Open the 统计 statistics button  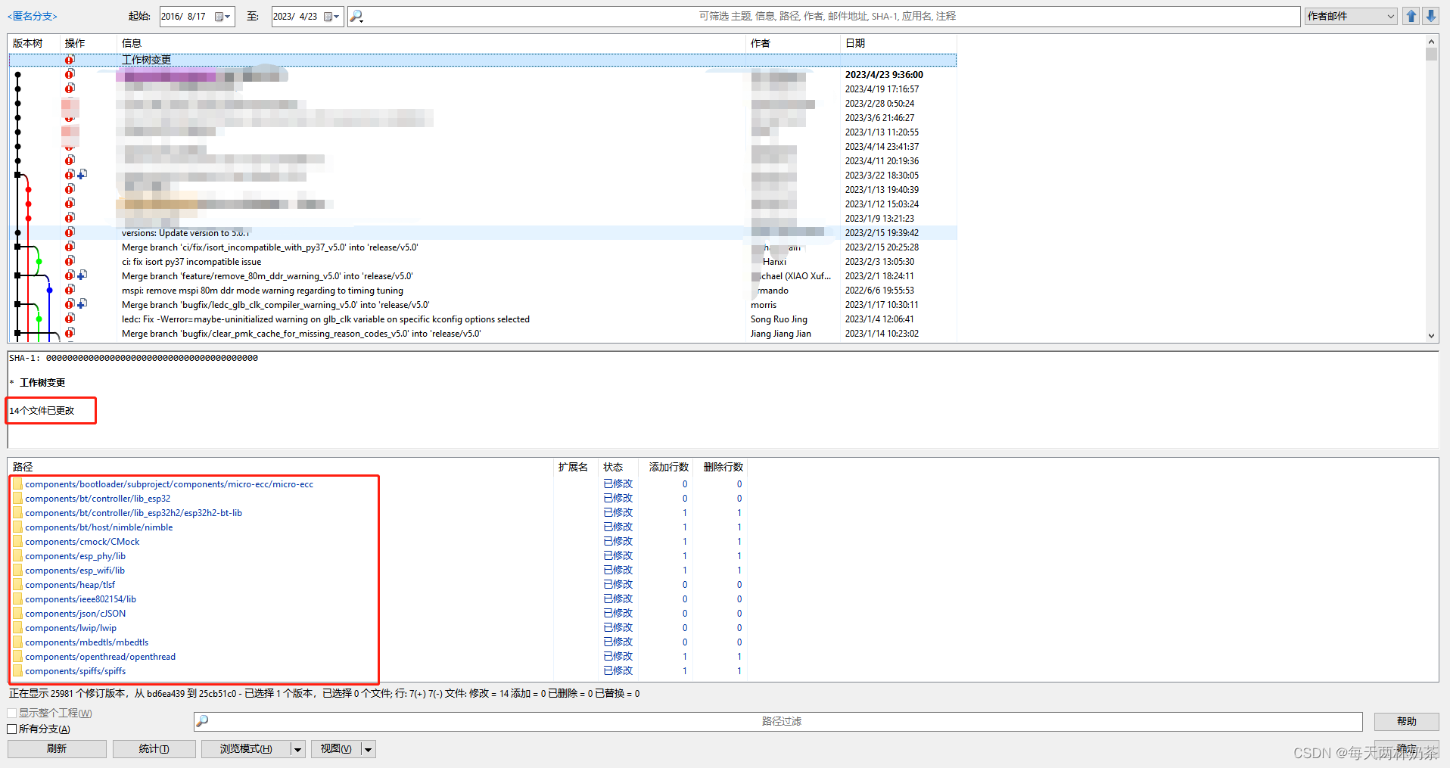[154, 749]
